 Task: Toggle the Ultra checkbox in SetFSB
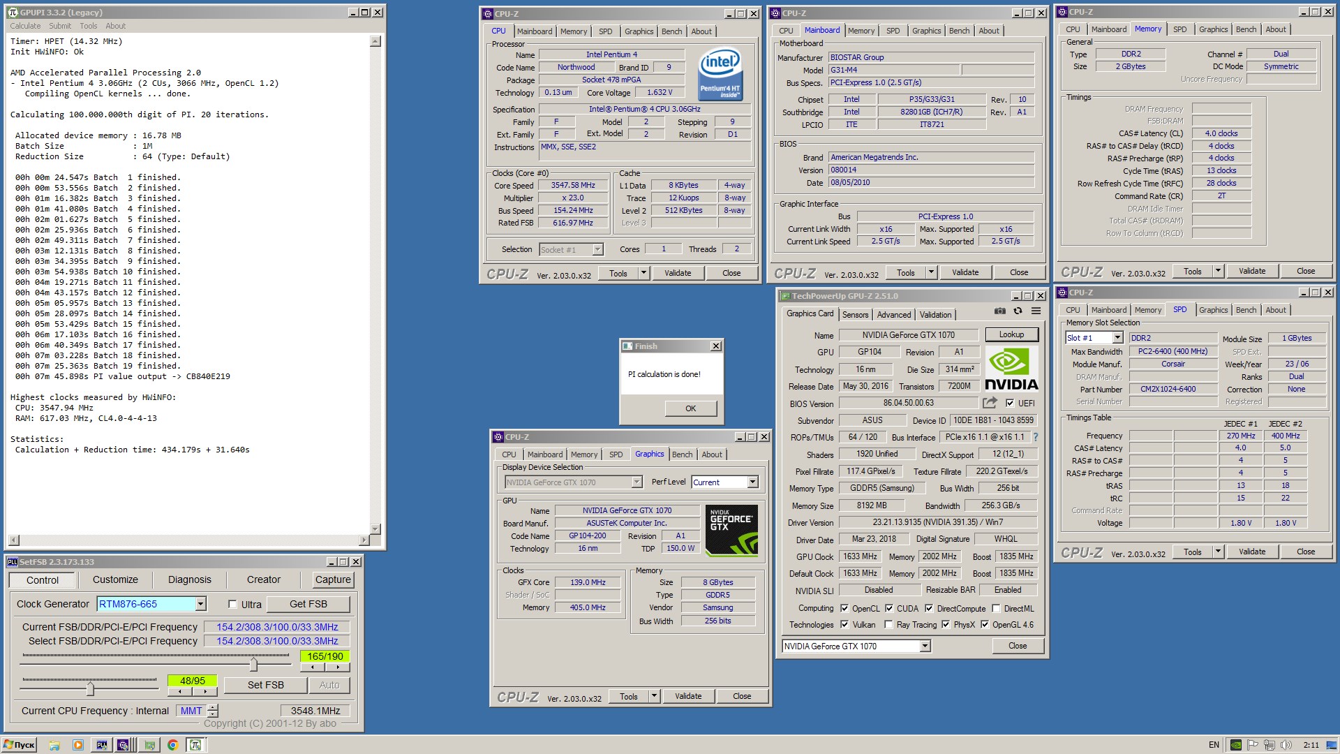232,605
